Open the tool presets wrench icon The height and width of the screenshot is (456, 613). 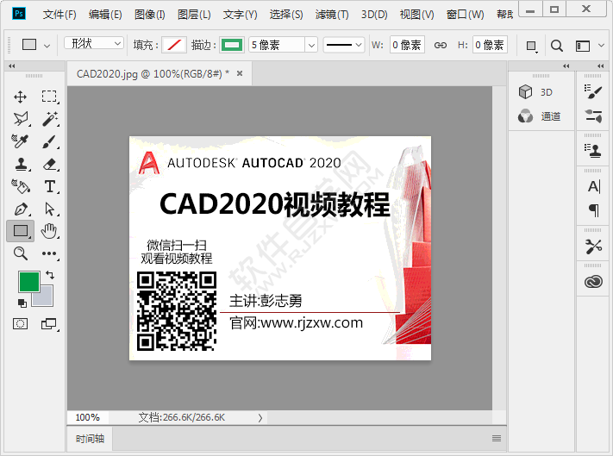pyautogui.click(x=593, y=247)
